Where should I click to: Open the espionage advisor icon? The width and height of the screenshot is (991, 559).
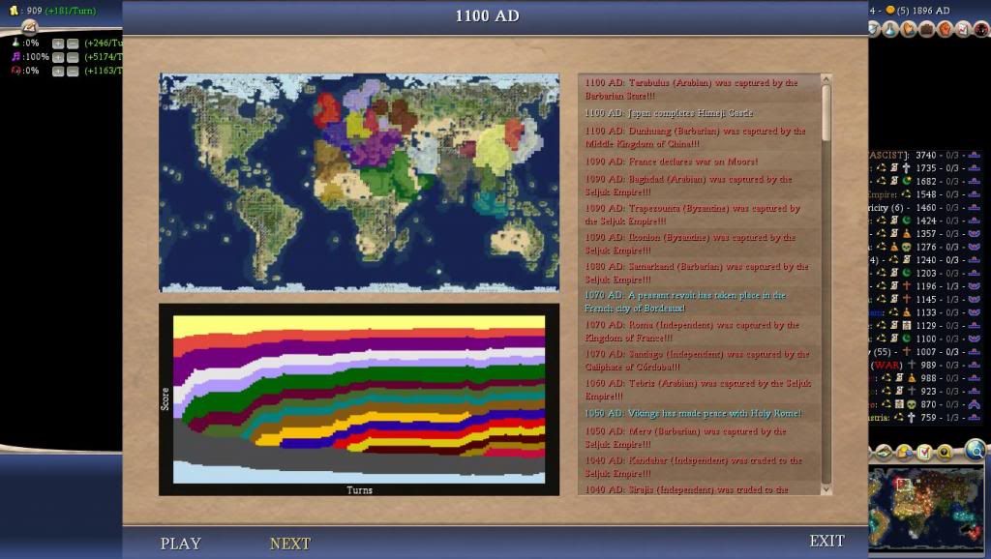(x=981, y=29)
